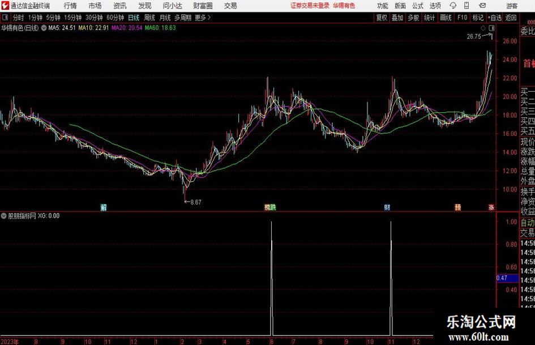Toggle the side panel icon at chart top-right
535x345 pixels.
click(x=491, y=28)
